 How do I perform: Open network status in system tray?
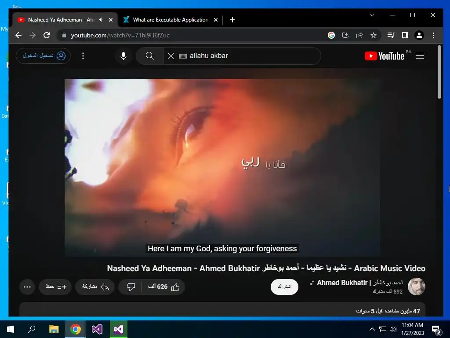(x=383, y=329)
